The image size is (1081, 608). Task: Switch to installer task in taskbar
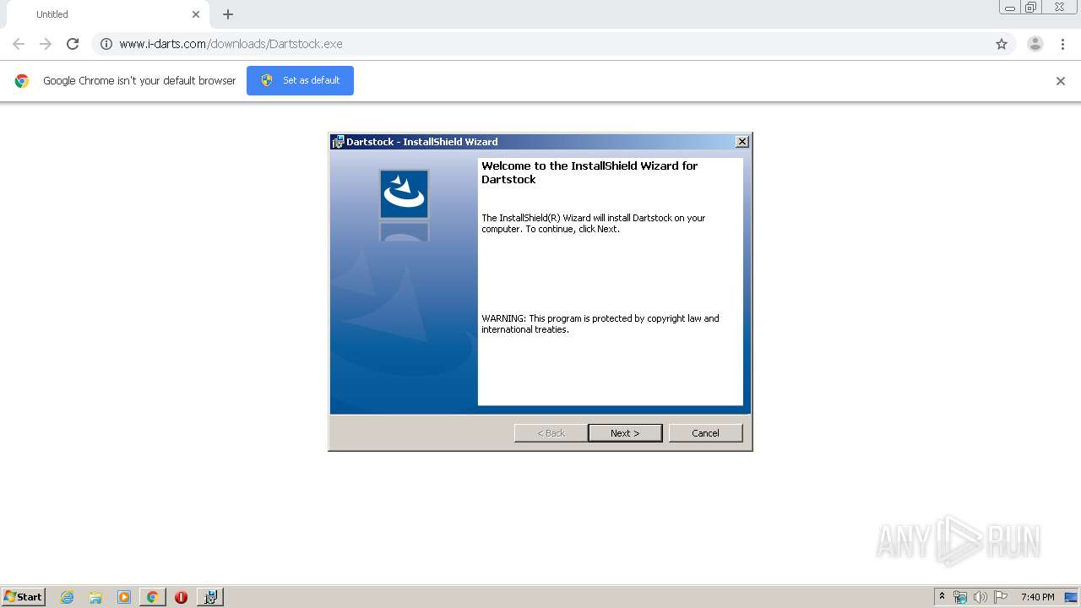[x=210, y=597]
